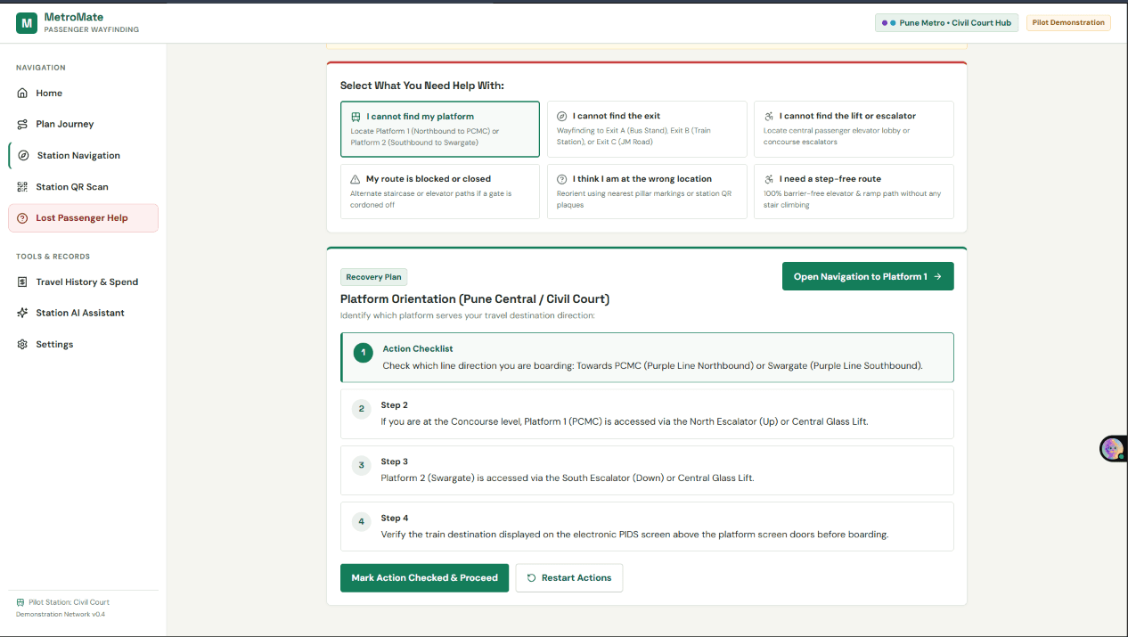Screen dimensions: 1128x637
Task: Click Mark Action Checked & Proceed
Action: pyautogui.click(x=424, y=577)
